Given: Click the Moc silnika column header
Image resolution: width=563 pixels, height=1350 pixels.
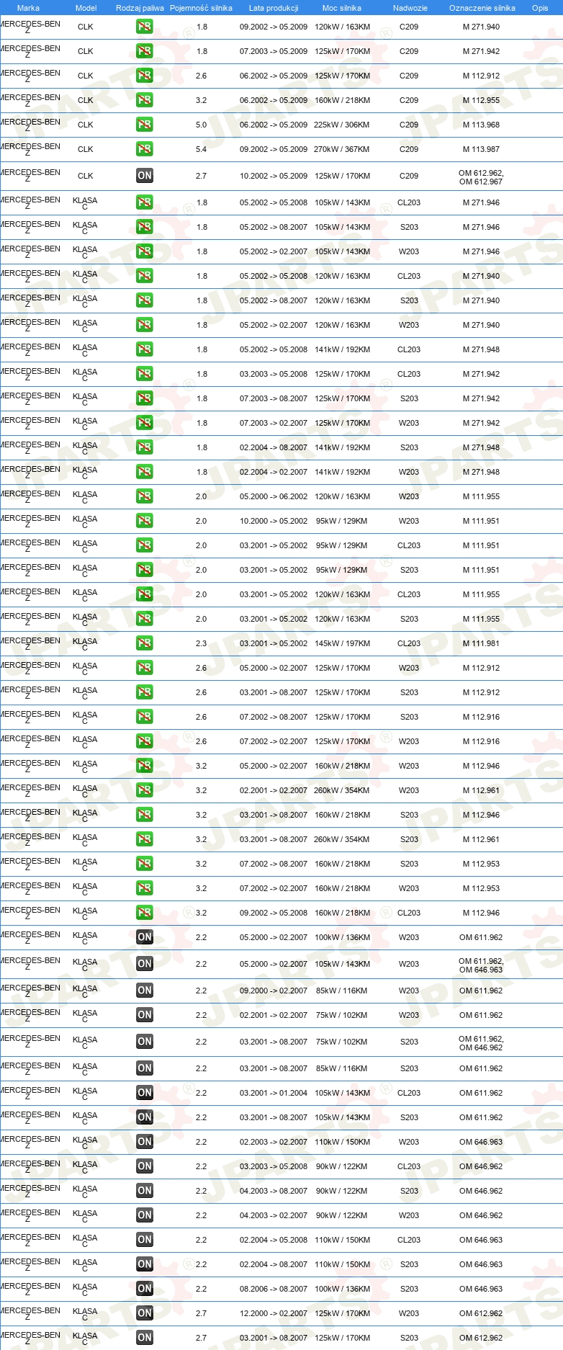Looking at the screenshot, I should [x=342, y=8].
